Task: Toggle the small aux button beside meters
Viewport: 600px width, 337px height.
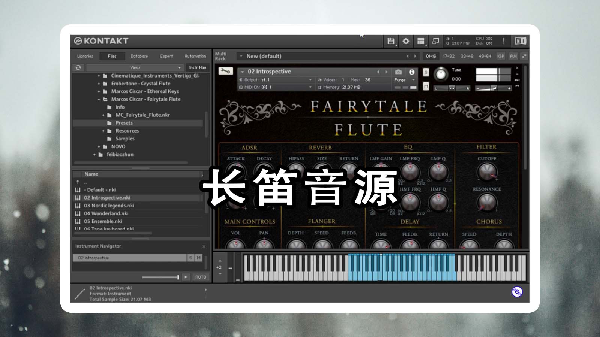Action: [517, 80]
